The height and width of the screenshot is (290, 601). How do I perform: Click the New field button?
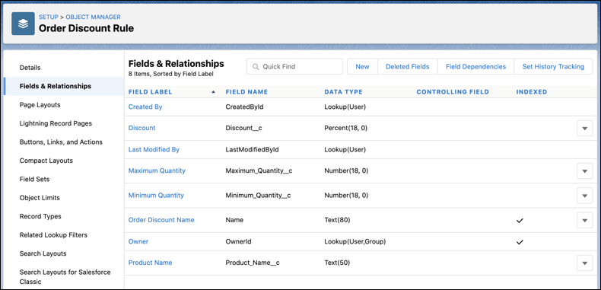pyautogui.click(x=362, y=67)
